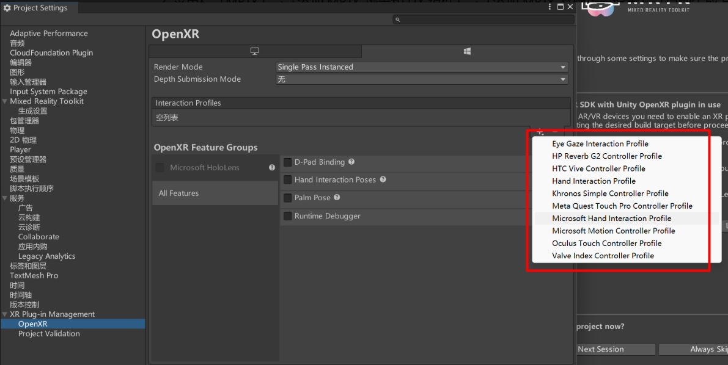Viewport: 728px width, 365px height.
Task: Enable the Runtime Debugger checkbox
Action: tap(287, 216)
